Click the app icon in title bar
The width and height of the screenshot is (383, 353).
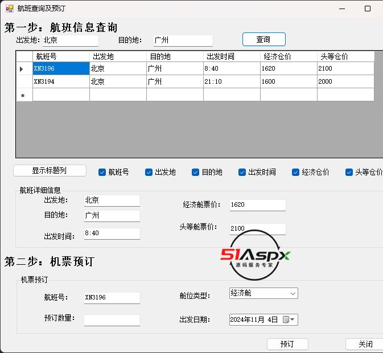(9, 9)
